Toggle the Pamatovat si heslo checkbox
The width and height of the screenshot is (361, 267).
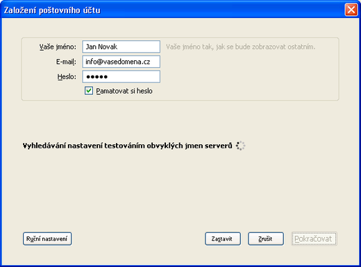point(89,91)
